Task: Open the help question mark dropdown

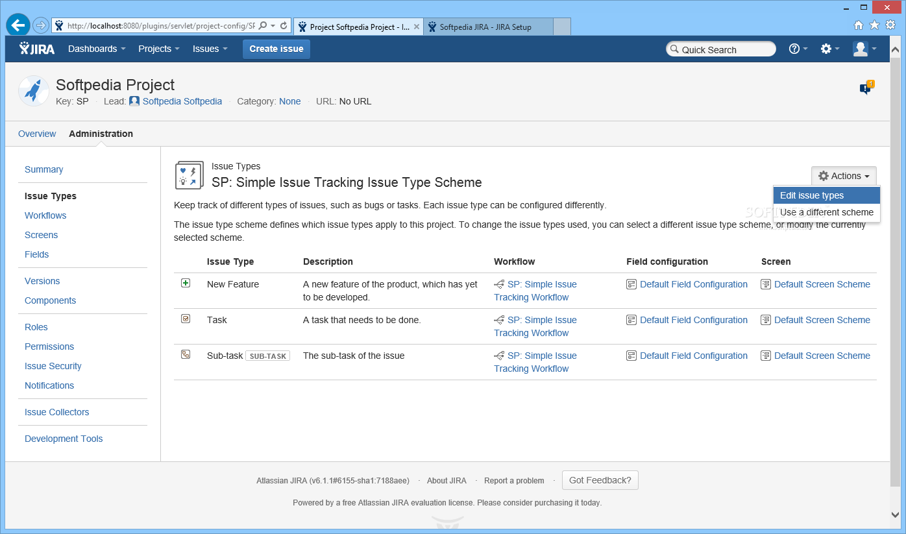Action: (798, 49)
